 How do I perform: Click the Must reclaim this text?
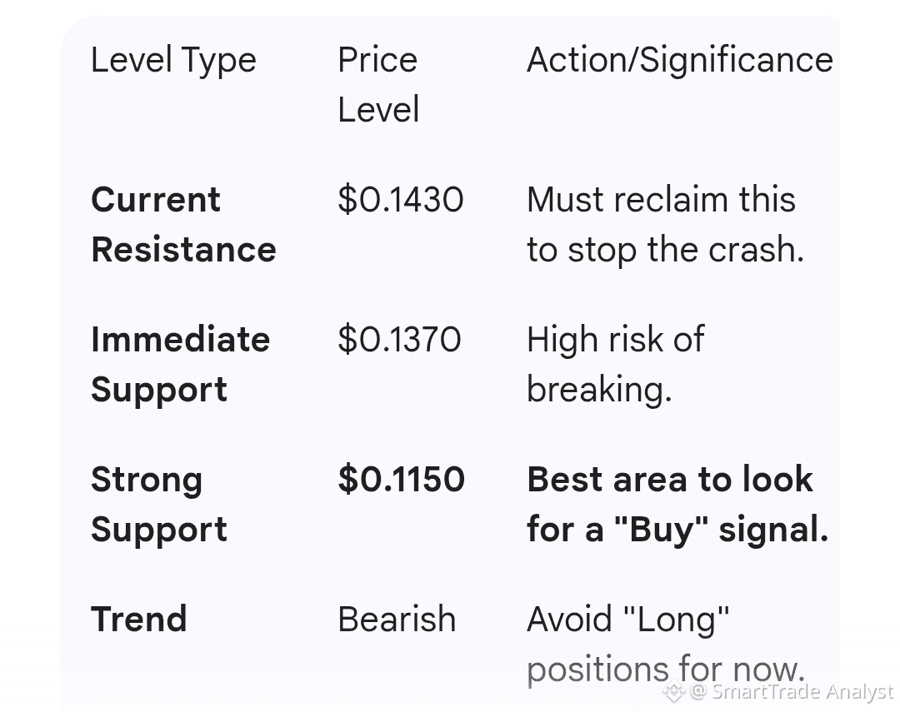click(661, 200)
